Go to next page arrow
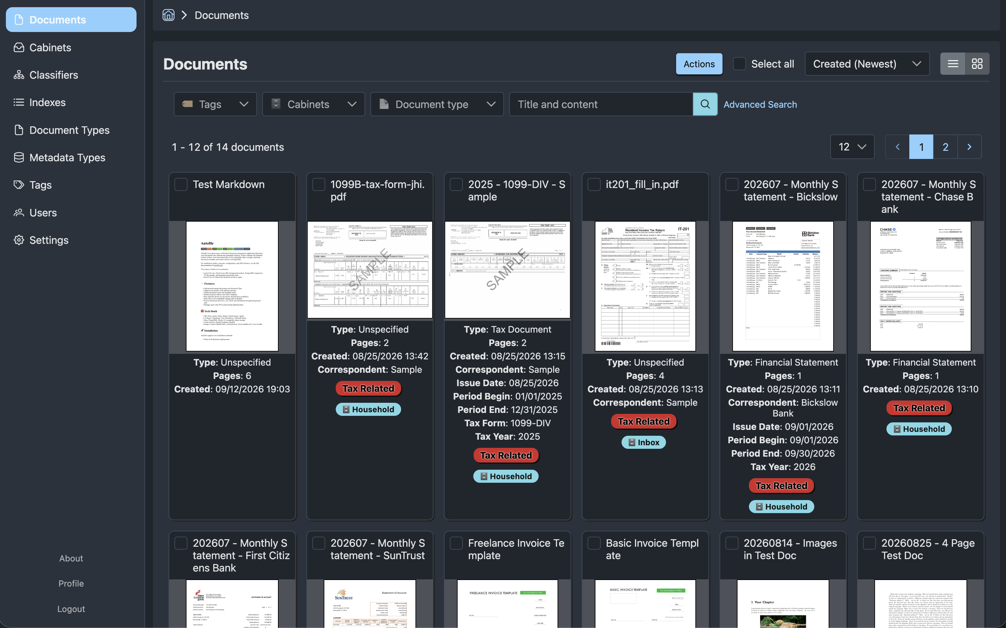The image size is (1006, 628). coord(969,147)
